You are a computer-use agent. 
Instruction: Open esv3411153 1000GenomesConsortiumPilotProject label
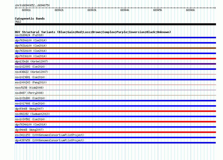pos(50,135)
